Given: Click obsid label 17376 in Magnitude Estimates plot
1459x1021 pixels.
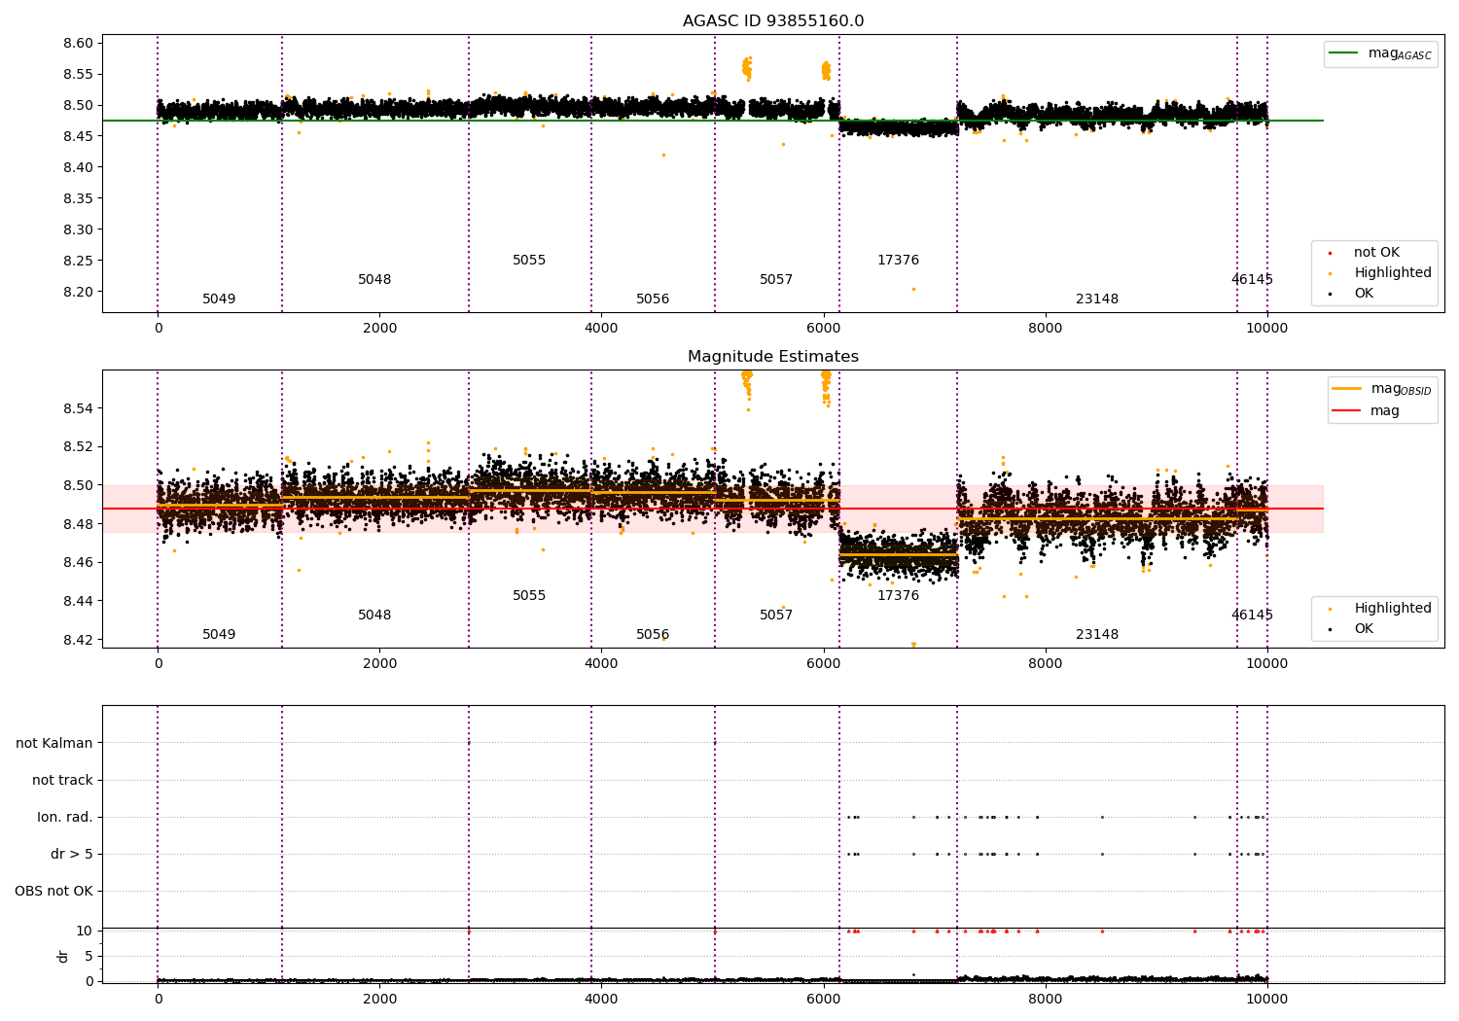Looking at the screenshot, I should coord(898,596).
